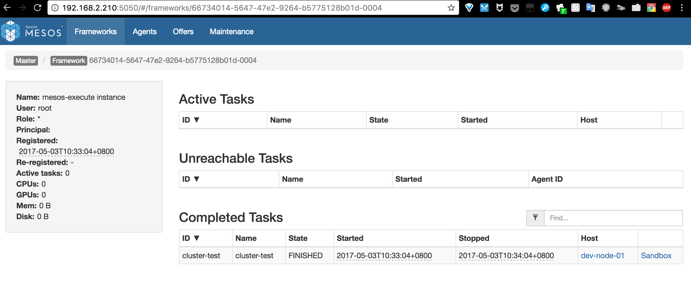
Task: Switch to the Agents tab
Action: click(145, 31)
